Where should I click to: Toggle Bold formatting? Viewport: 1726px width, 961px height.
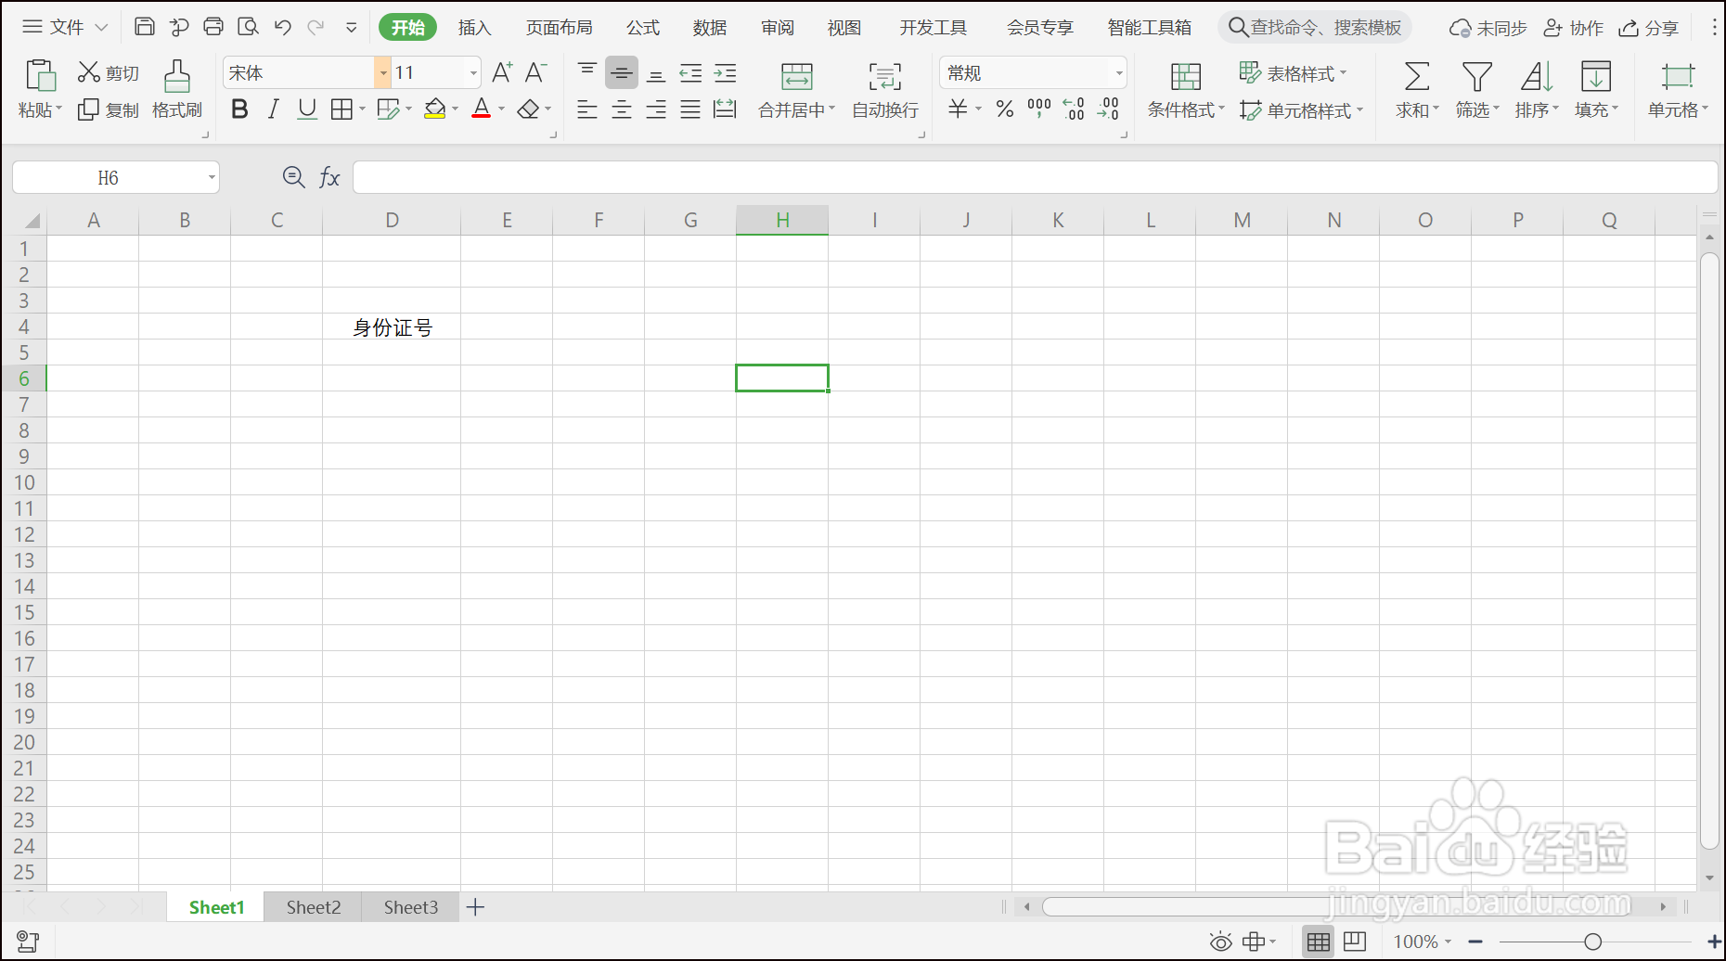pyautogui.click(x=239, y=109)
